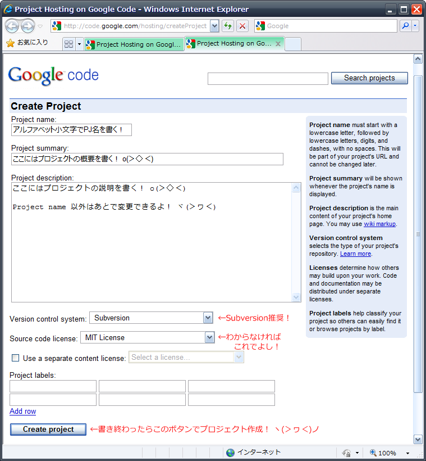The height and width of the screenshot is (461, 426).
Task: Click top-row middle Project labels field
Action: click(x=142, y=386)
